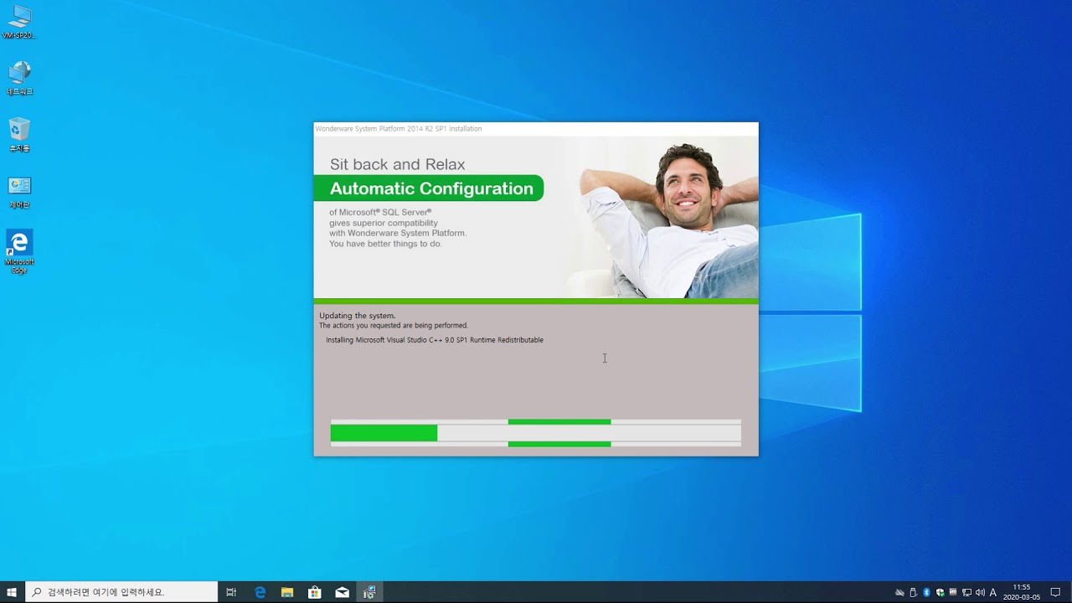Click the 'Installing Microsoft Visual Studio C++' line
This screenshot has height=603, width=1072.
pos(435,340)
